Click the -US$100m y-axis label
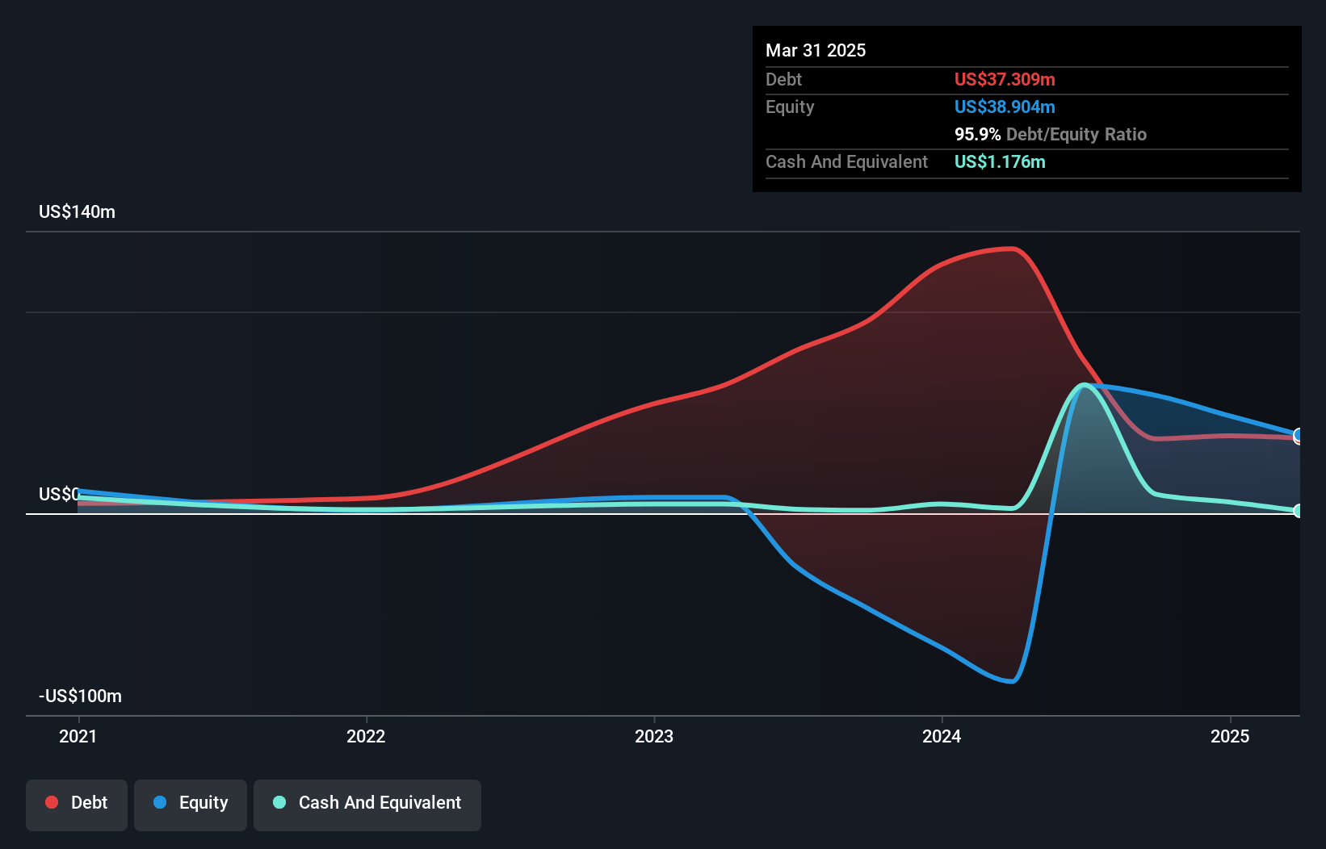 click(81, 696)
